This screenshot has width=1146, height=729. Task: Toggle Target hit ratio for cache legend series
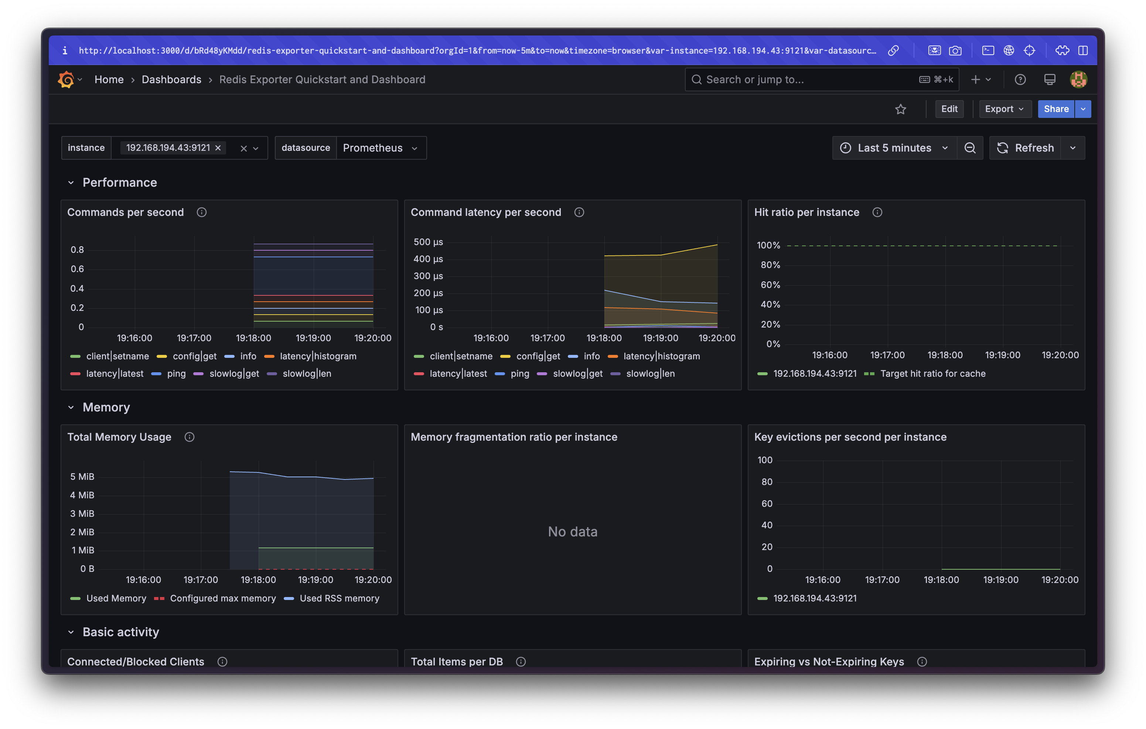933,374
